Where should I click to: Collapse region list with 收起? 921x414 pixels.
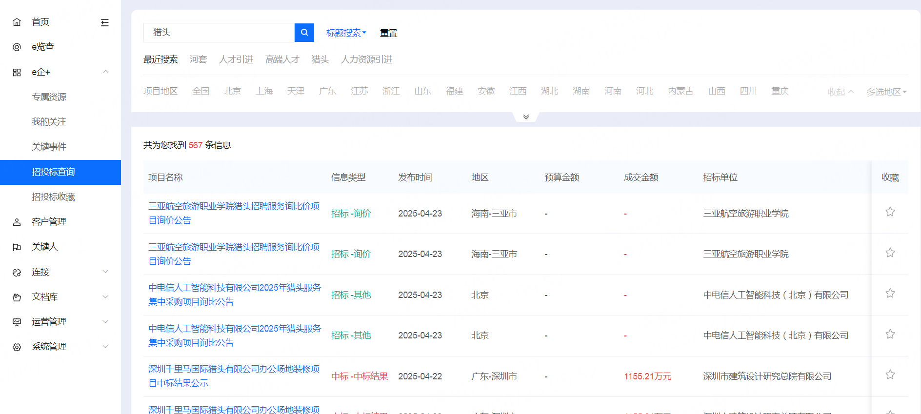click(x=841, y=92)
